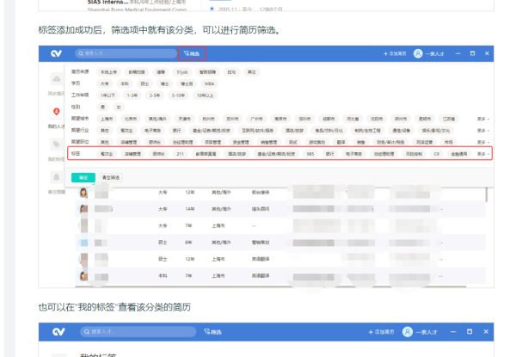Expand 更多 on the 期望城市 row
Screen dimensions: 516x357
pyautogui.click(x=482, y=119)
